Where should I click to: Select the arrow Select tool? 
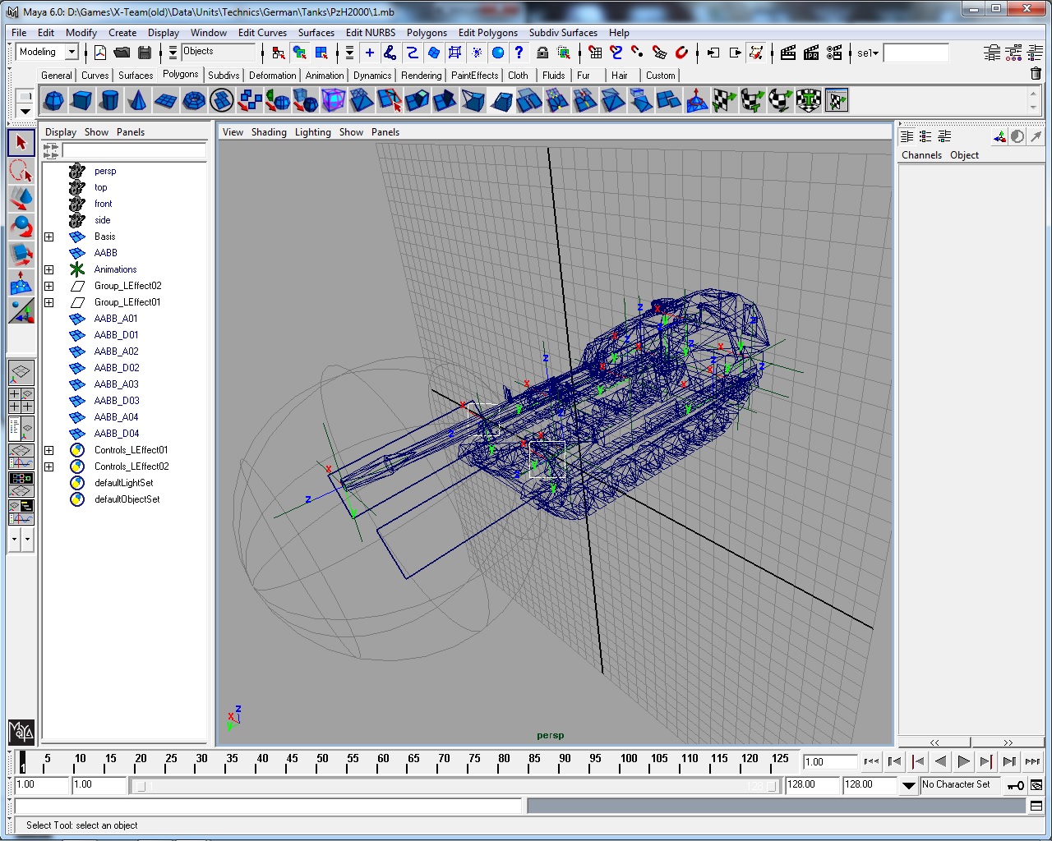(21, 142)
